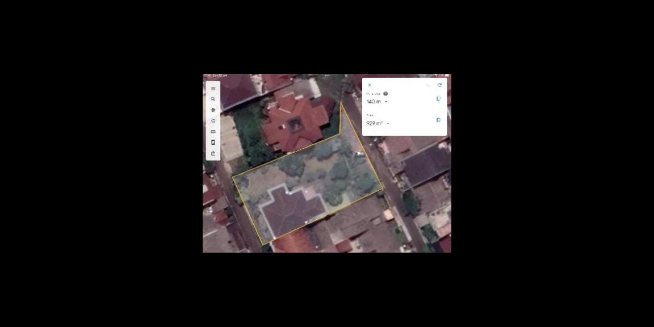The image size is (654, 327).
Task: Click the 929 m² area value
Action: (x=375, y=123)
